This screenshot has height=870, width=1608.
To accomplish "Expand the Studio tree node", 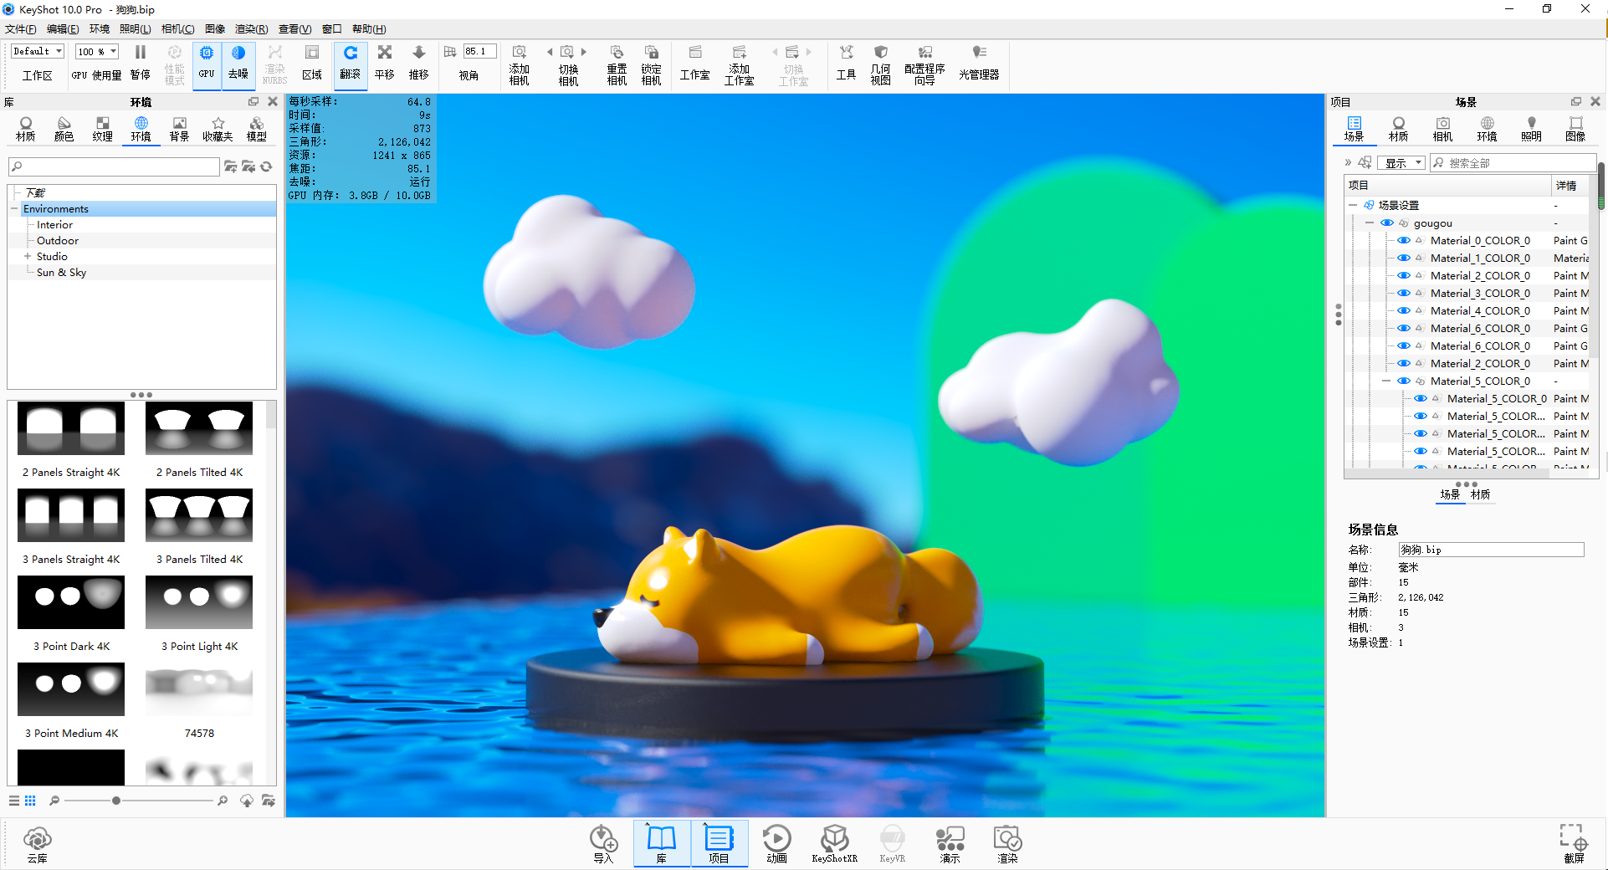I will pos(26,256).
